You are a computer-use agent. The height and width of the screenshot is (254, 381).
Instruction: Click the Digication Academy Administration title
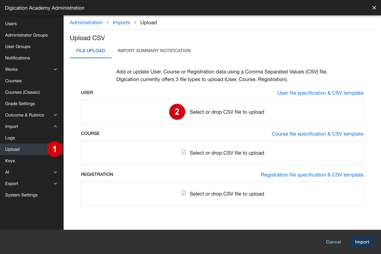pos(45,8)
